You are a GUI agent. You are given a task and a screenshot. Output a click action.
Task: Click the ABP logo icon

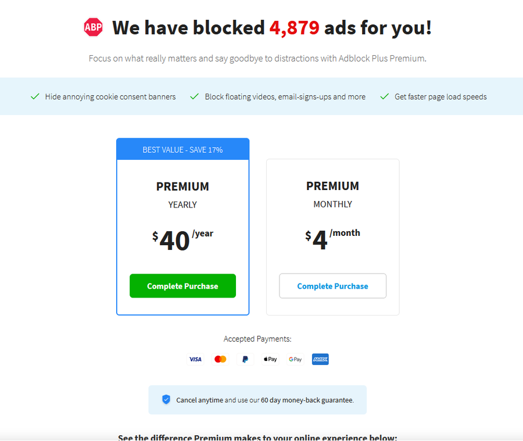tap(93, 27)
